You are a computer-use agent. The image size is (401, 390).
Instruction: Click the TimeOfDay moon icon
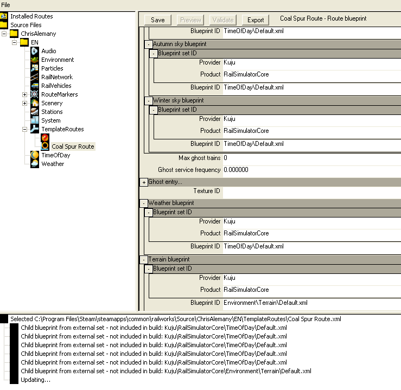[x=35, y=155]
